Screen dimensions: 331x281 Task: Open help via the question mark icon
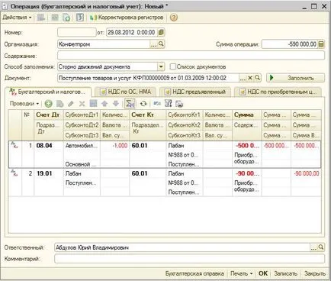(x=174, y=18)
